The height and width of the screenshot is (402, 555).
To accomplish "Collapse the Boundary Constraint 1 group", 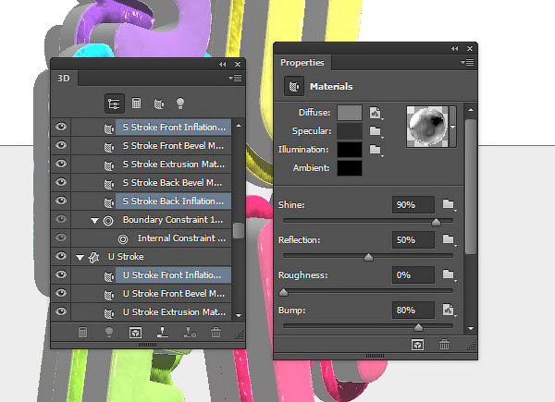I will pyautogui.click(x=94, y=221).
